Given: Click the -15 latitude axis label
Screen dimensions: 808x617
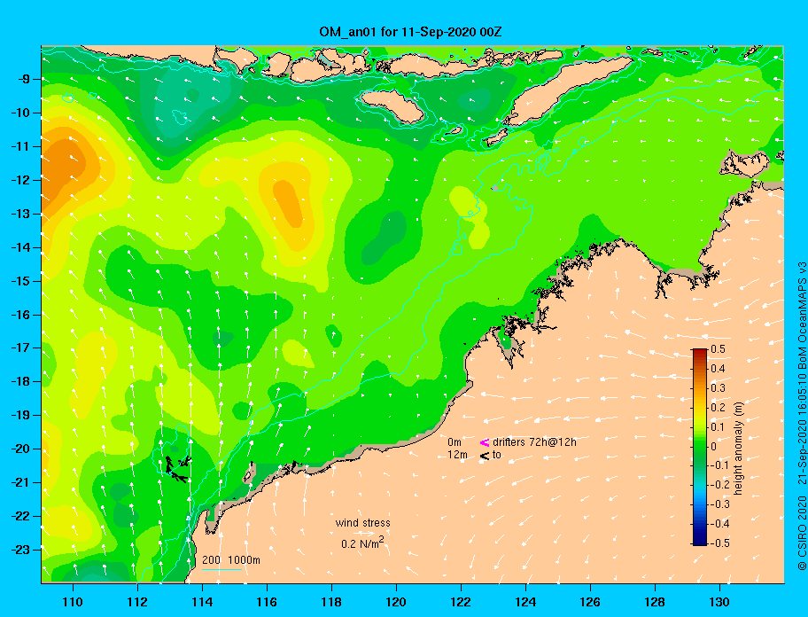Looking at the screenshot, I should [x=20, y=281].
